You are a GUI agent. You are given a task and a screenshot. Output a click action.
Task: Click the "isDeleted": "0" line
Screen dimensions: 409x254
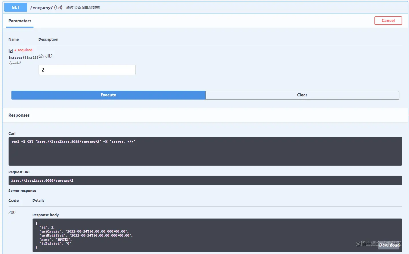[56, 243]
